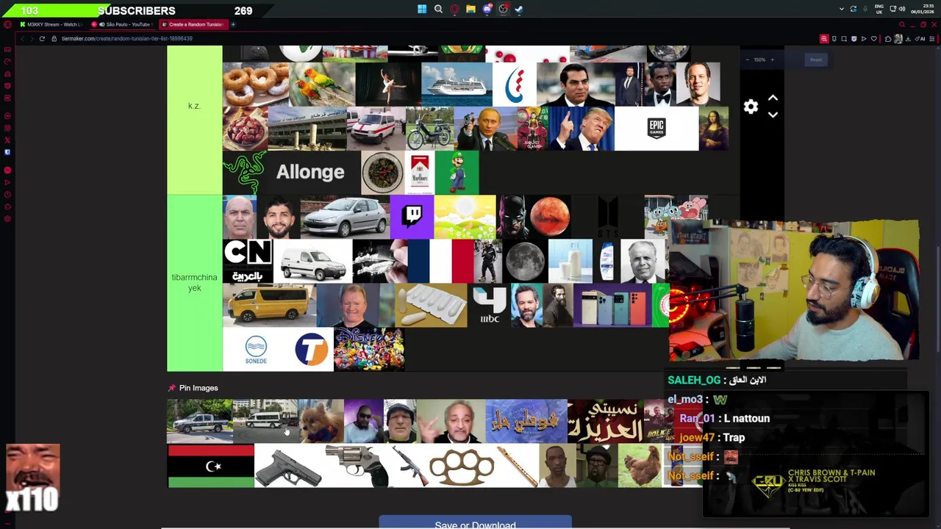Select the donuts image
Image resolution: width=941 pixels, height=529 pixels.
256,84
